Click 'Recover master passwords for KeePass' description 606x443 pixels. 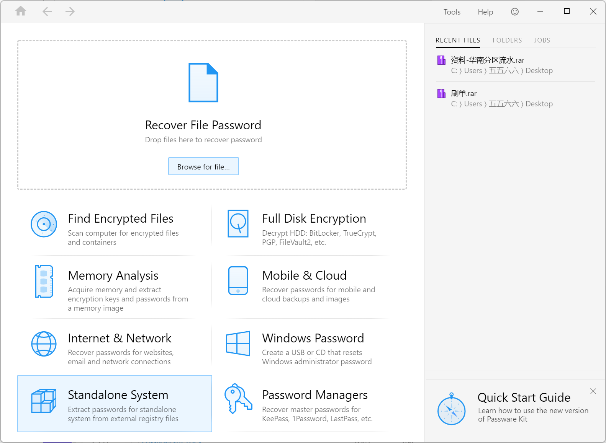[317, 414]
